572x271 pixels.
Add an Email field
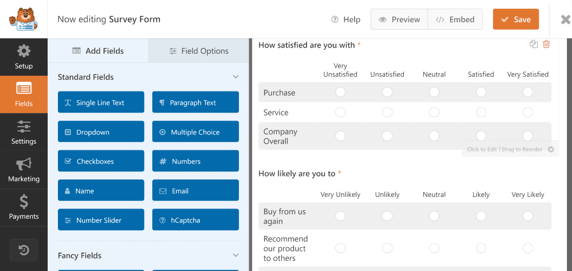pos(195,190)
